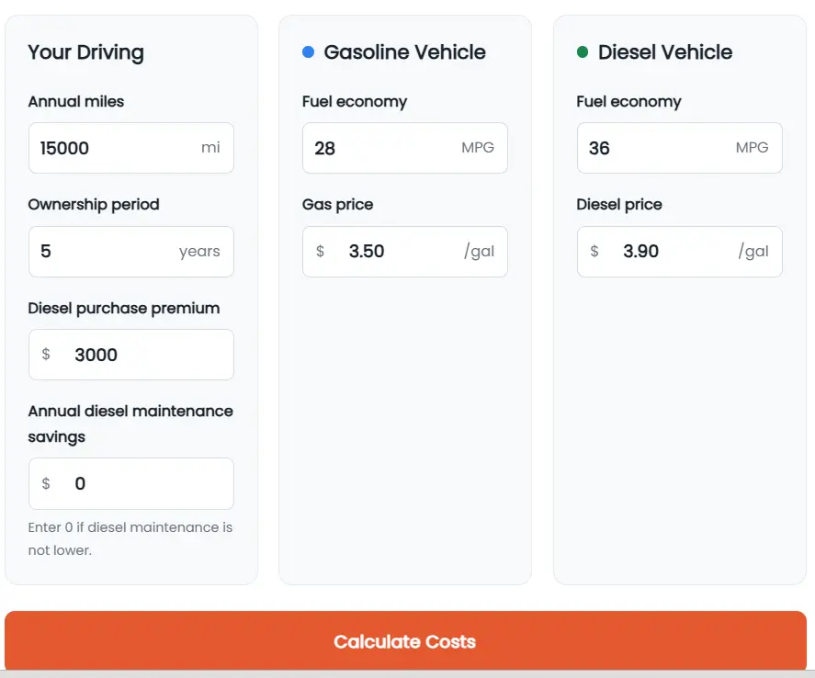
Task: Click the Diesel price input field
Action: point(679,252)
